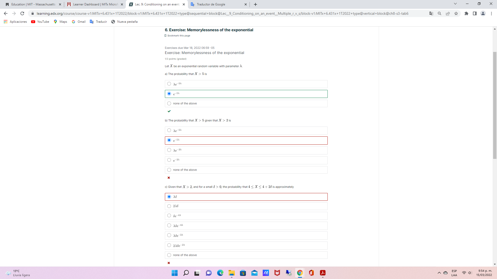Bookmark the page using the star icon
The width and height of the screenshot is (497, 279).
pyautogui.click(x=456, y=13)
